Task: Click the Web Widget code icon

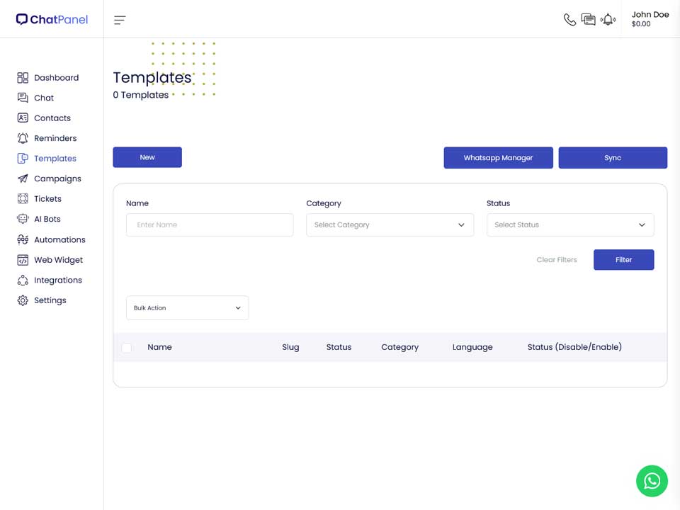Action: click(23, 260)
